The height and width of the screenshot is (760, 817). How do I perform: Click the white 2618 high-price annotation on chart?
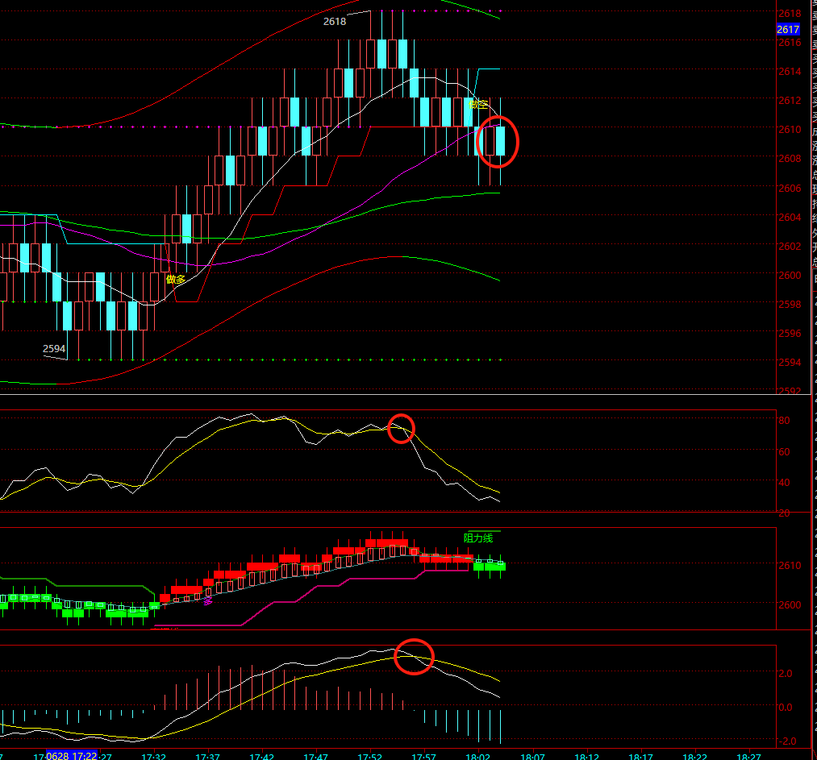coord(335,21)
